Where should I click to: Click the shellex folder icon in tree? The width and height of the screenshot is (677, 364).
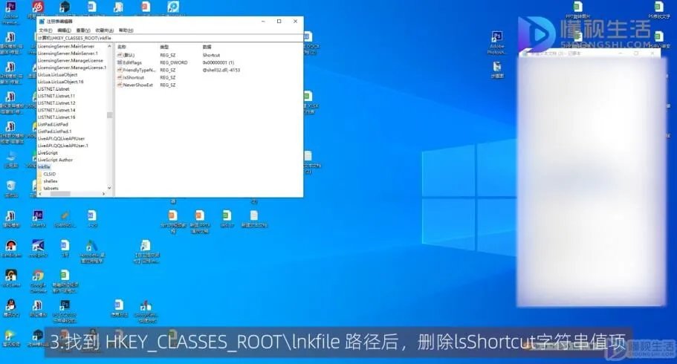coord(39,181)
